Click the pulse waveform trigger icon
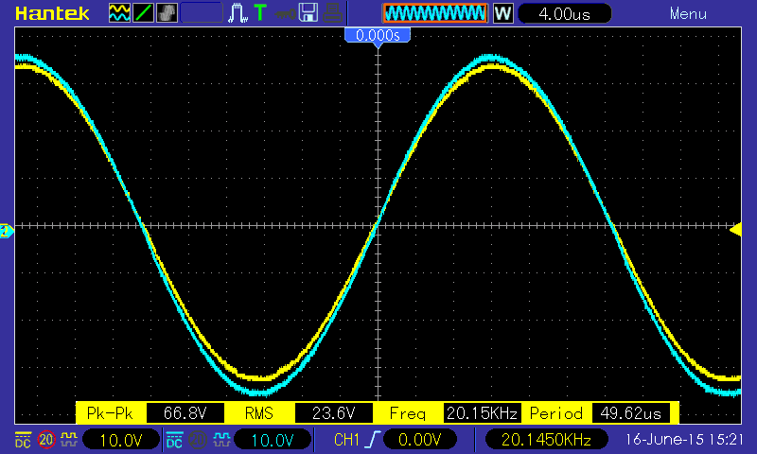This screenshot has height=454, width=757. 238,13
